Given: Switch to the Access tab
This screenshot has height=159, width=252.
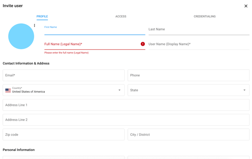Looking at the screenshot, I should pyautogui.click(x=121, y=16).
